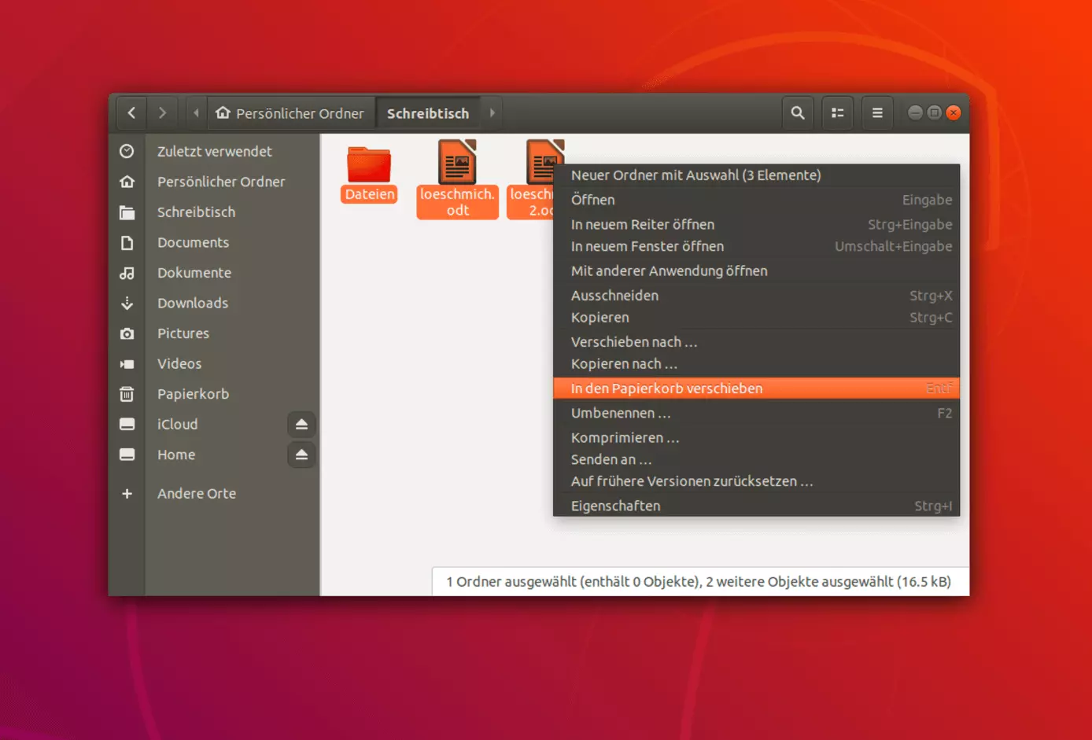Click the Dateien folder name label
Viewport: 1092px width, 740px height.
(369, 194)
